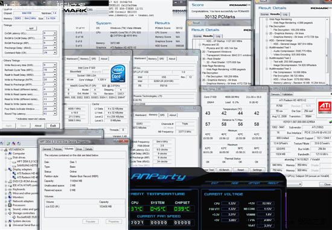The image size is (332, 230).
Task: Select VISTABENCH root computer icon
Action: [5, 150]
